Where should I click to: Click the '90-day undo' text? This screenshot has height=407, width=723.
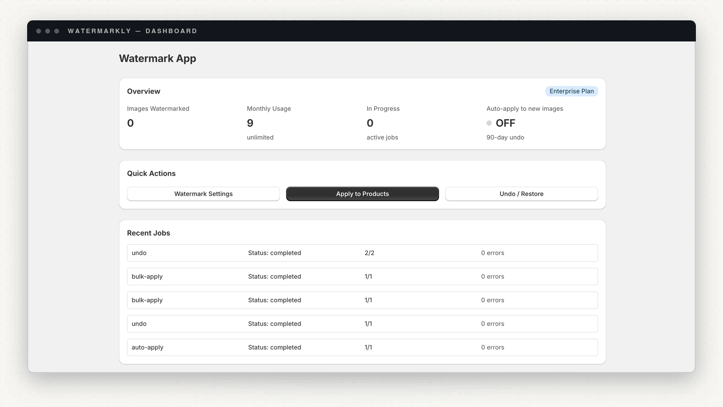(505, 138)
